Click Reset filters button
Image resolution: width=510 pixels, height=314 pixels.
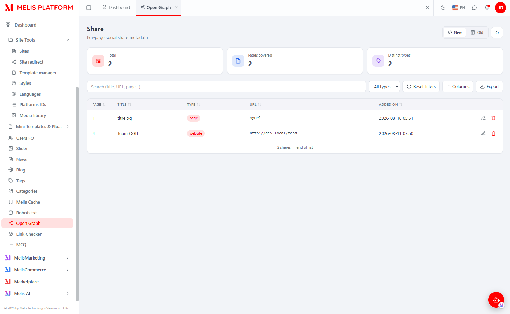coord(421,87)
